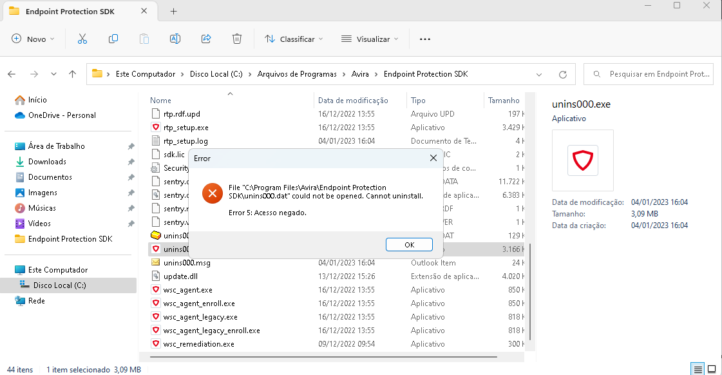Click the Share icon in toolbar
The image size is (722, 375).
(206, 39)
